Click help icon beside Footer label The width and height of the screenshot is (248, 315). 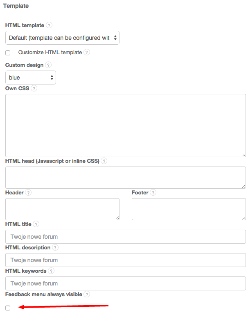click(x=153, y=192)
